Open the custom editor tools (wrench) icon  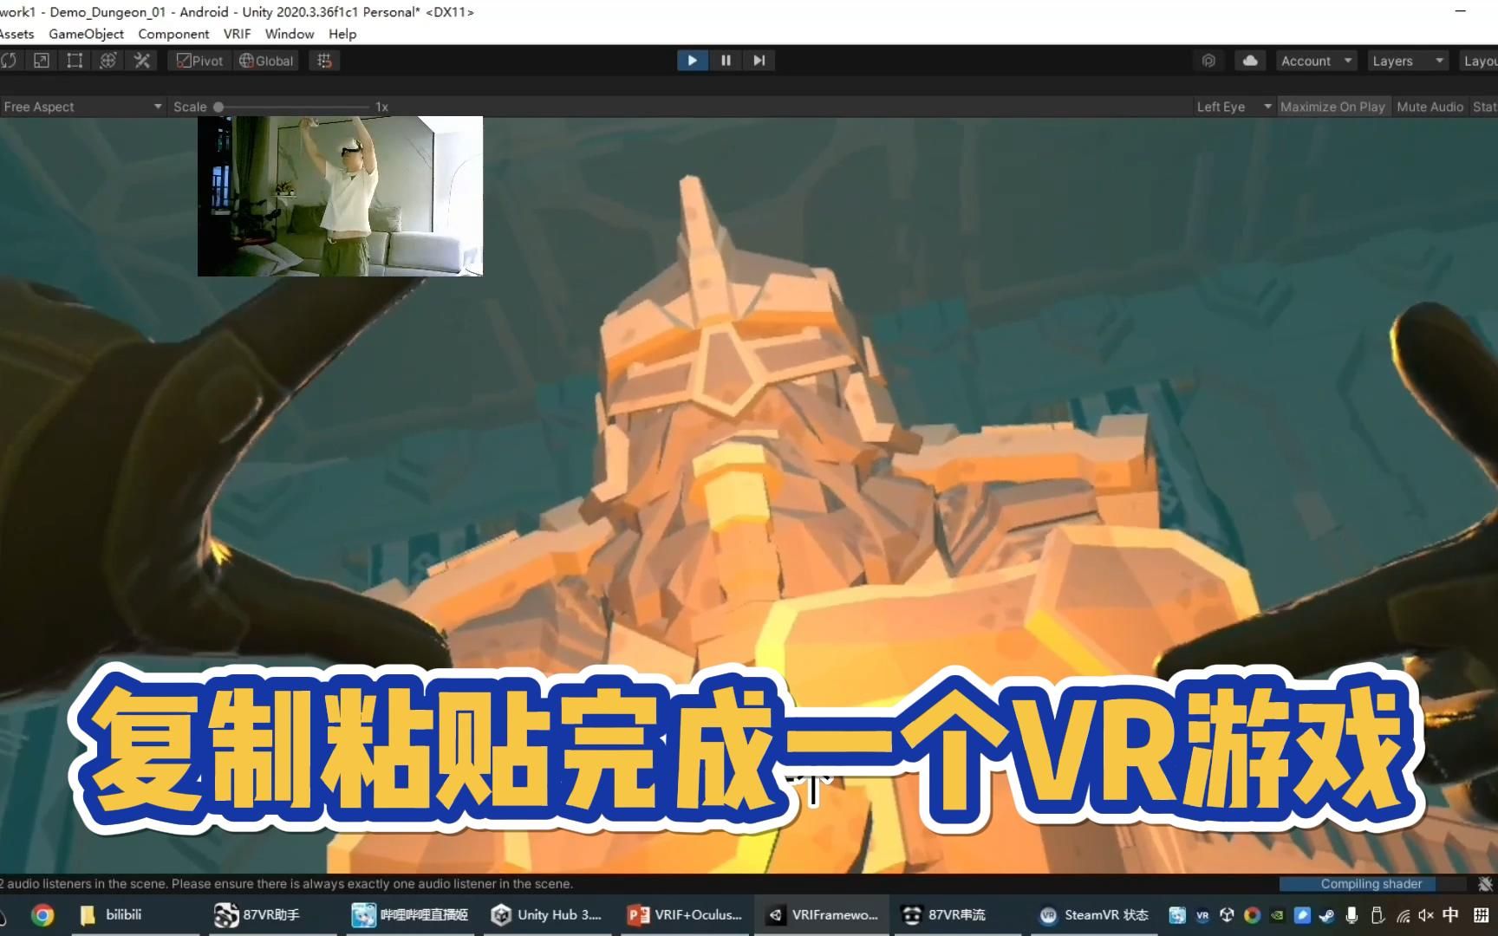141,60
